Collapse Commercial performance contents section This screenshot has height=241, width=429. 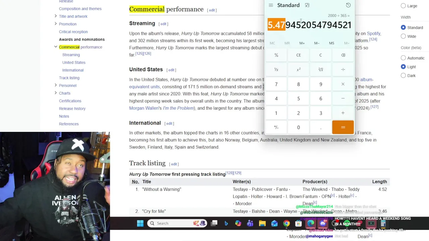[56, 47]
